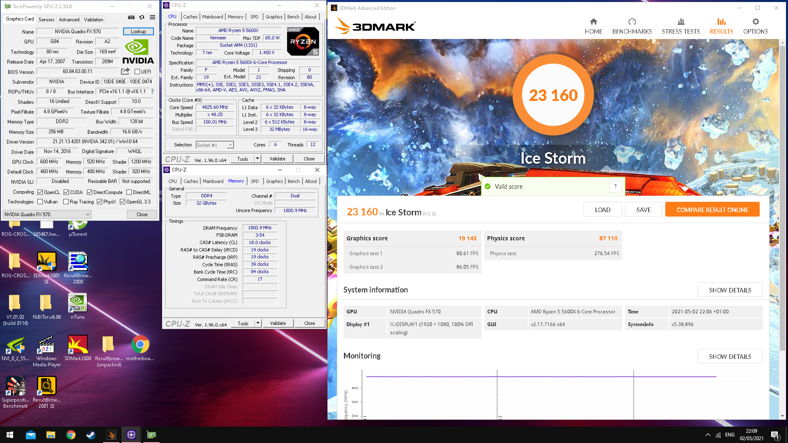Toggle the DirectML checkbox
The image size is (788, 443).
[x=129, y=192]
